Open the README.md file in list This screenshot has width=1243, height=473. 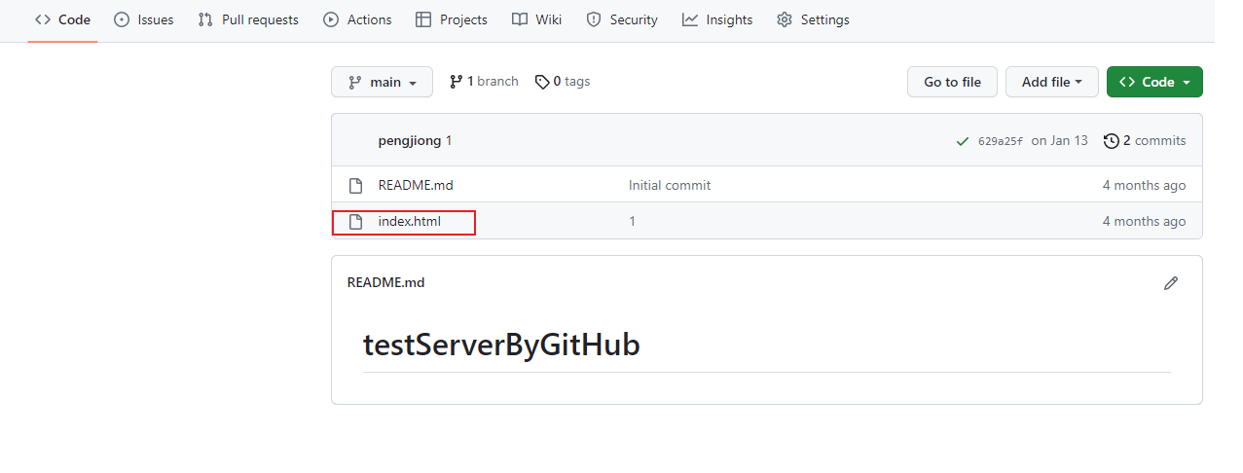point(416,185)
